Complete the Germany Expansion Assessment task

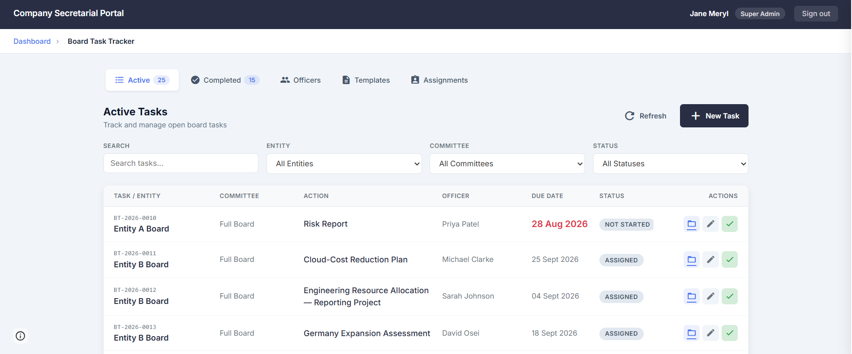point(730,333)
